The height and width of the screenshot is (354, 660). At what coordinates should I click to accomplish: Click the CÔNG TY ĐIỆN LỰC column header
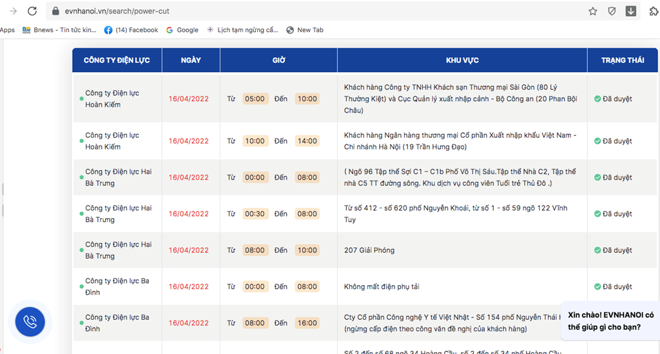tap(117, 60)
